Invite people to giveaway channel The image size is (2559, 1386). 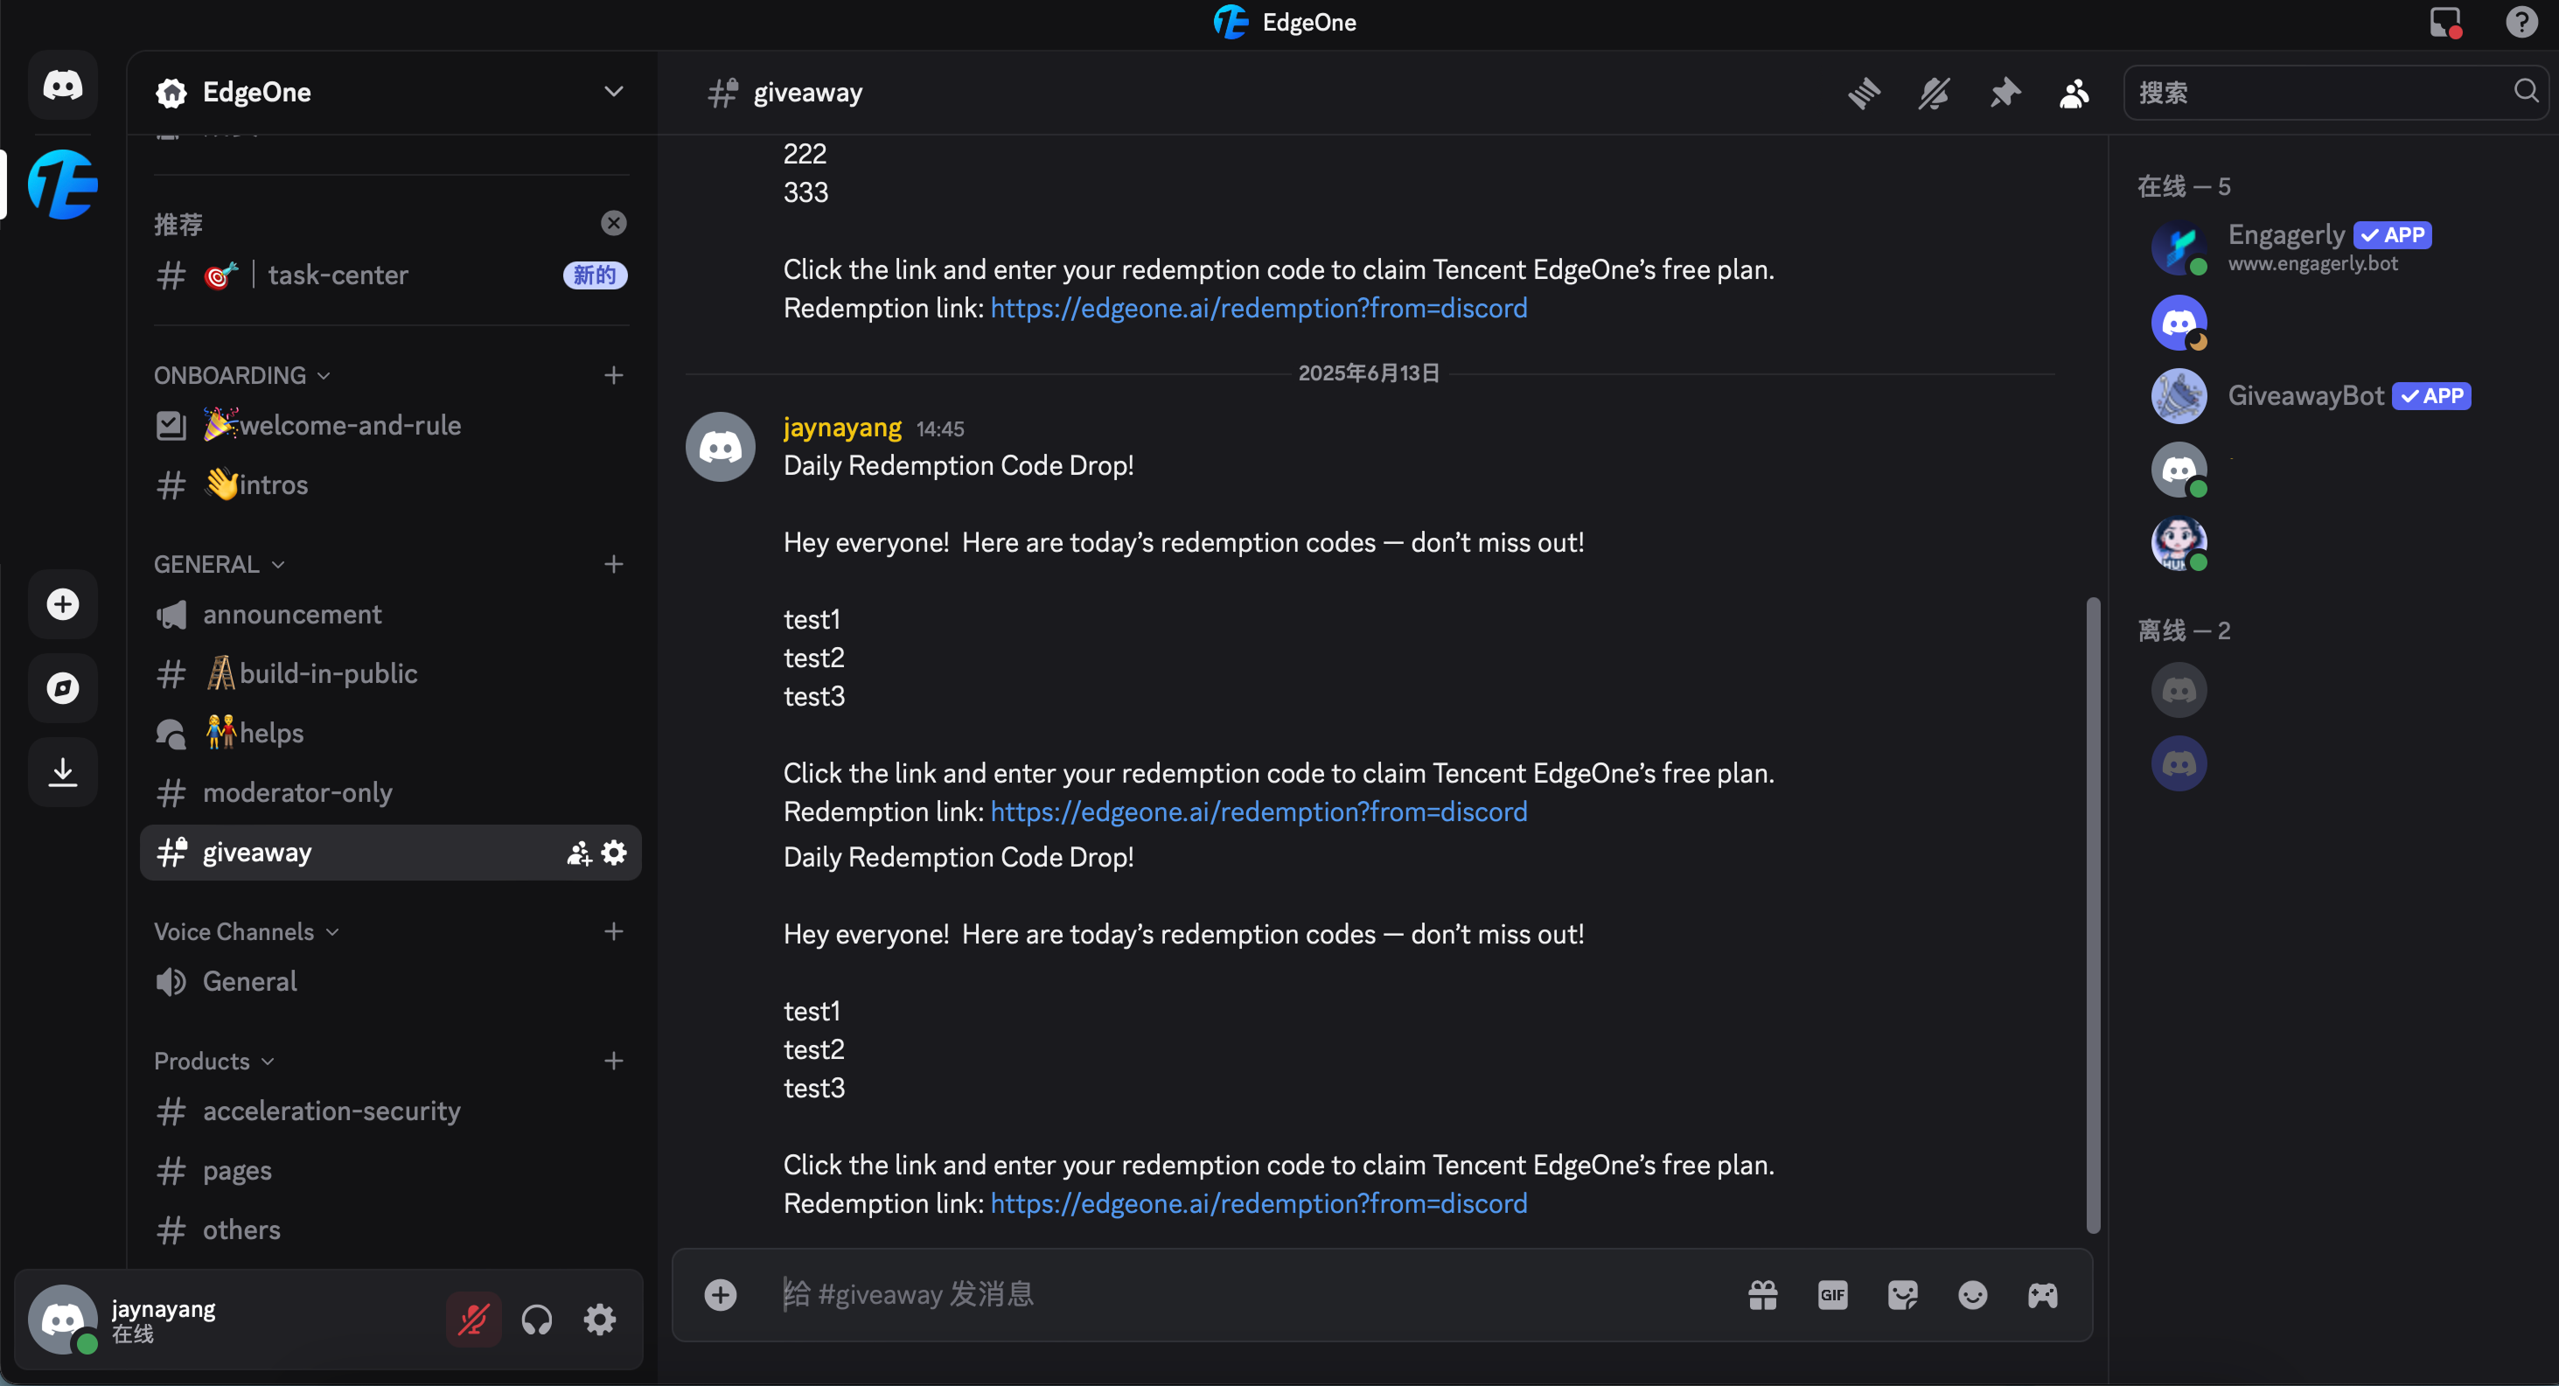pos(578,853)
